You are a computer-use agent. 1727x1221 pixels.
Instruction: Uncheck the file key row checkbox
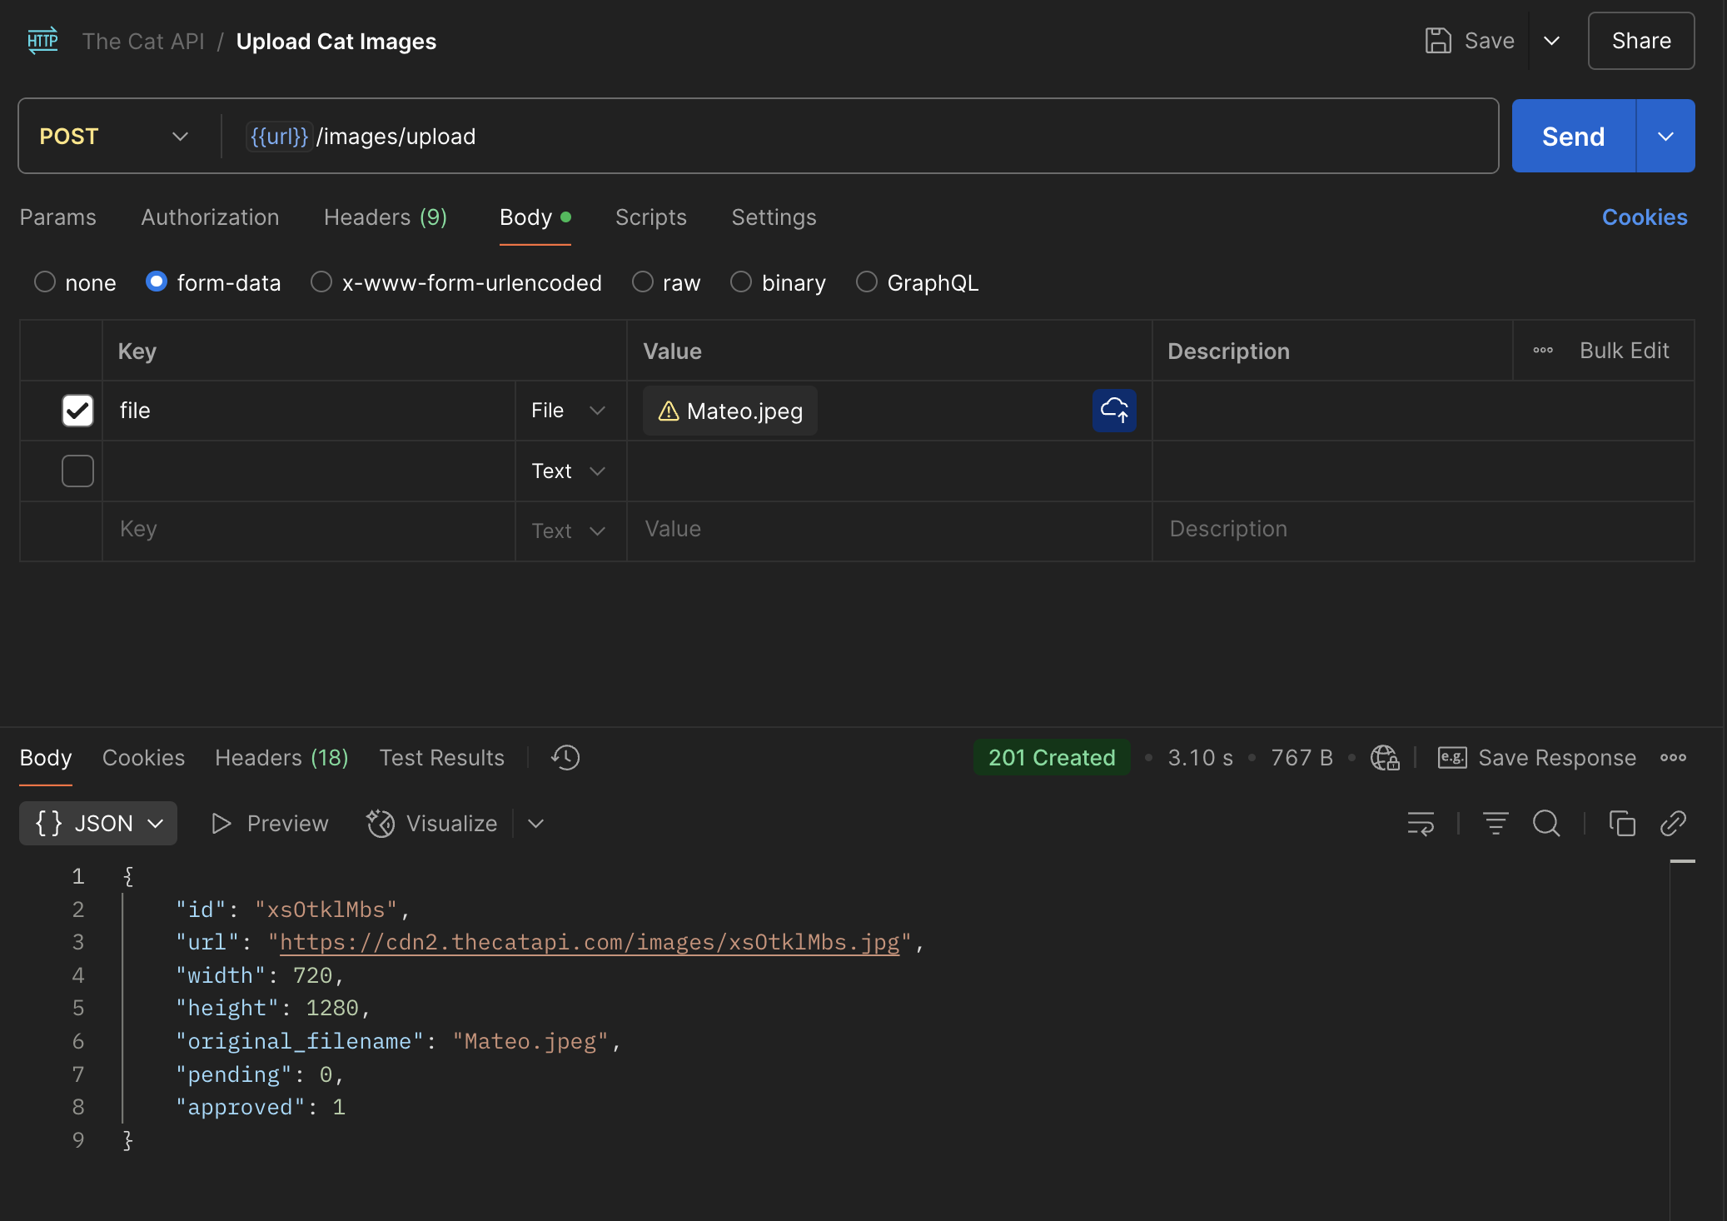point(77,411)
